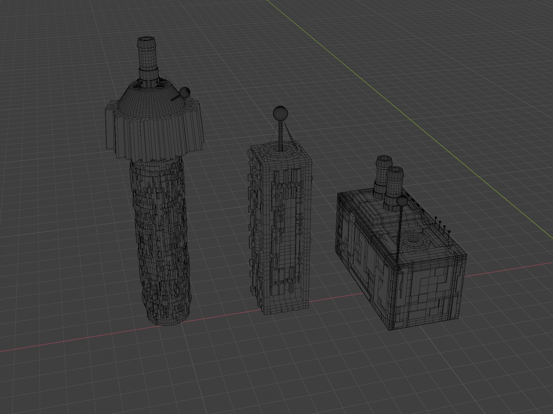
Task: Click the small ball knob beside the gear dome
Action: coord(184,92)
